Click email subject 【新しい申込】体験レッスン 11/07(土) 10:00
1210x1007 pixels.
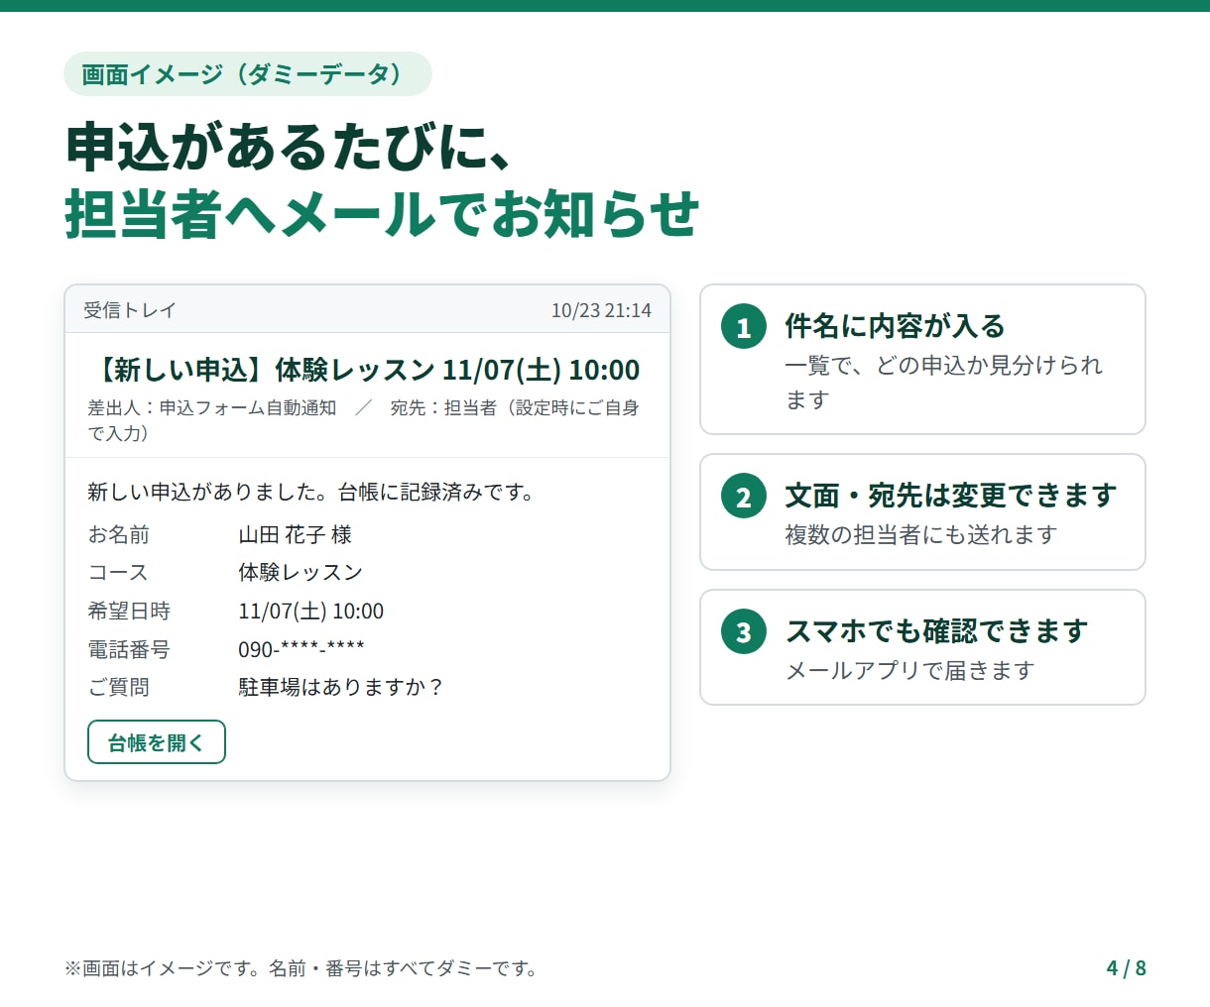tap(363, 370)
